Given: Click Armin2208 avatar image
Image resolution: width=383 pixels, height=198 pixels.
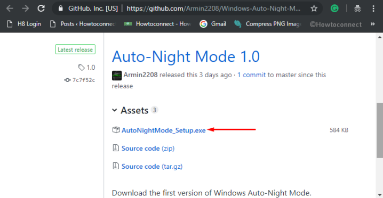Looking at the screenshot, I should [x=117, y=76].
